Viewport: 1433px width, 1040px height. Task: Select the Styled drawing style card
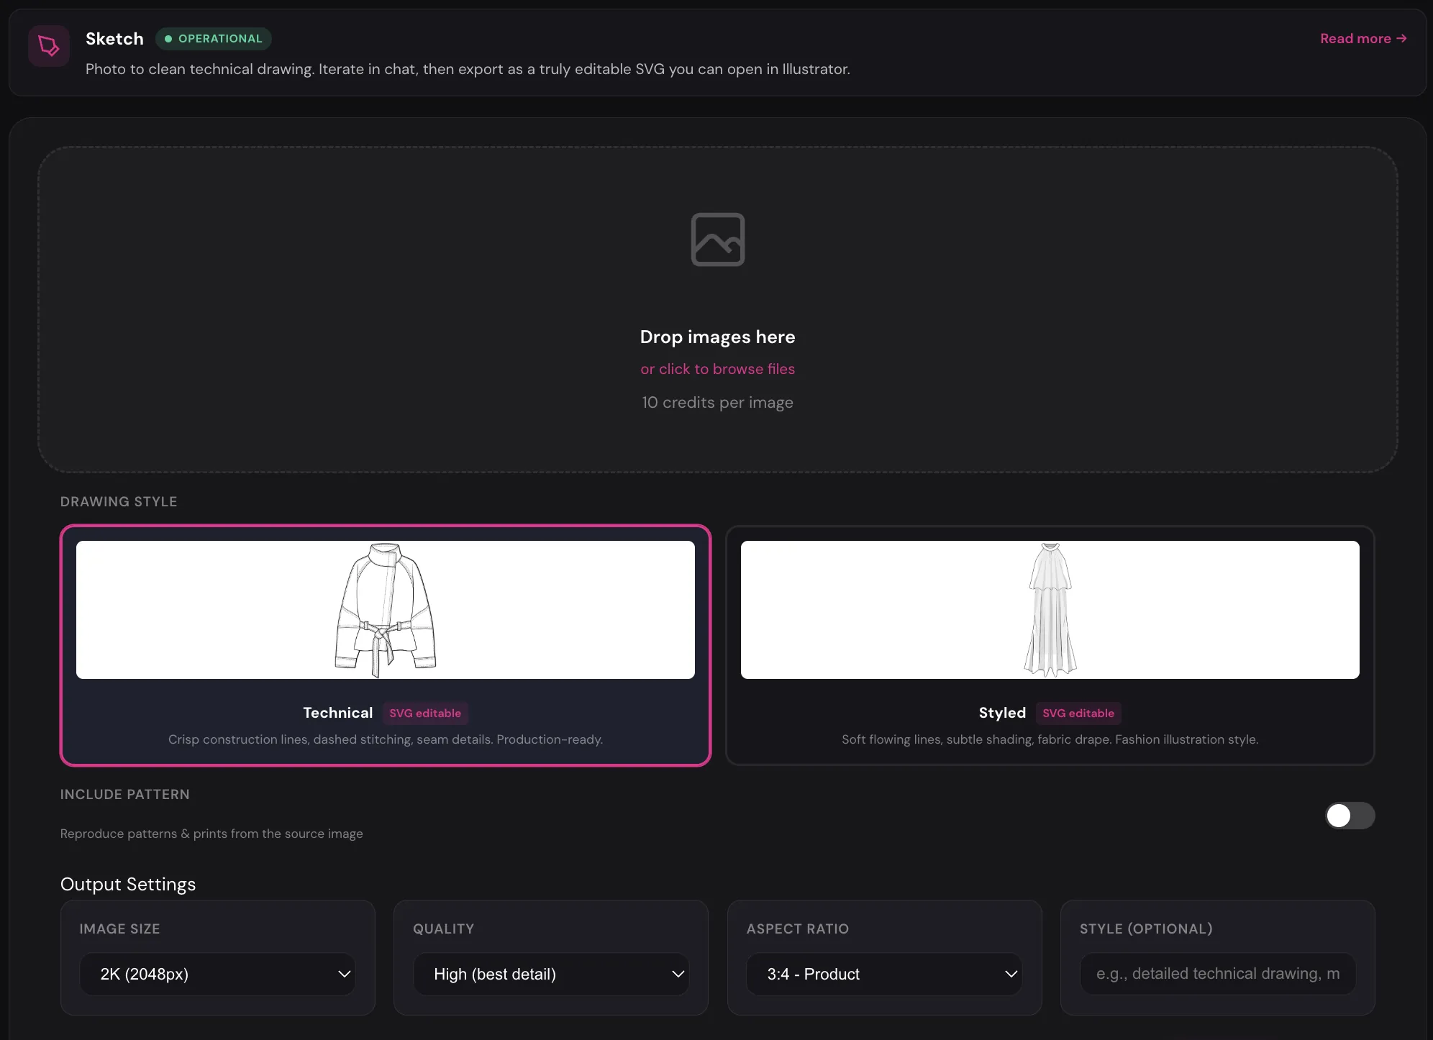tap(1050, 646)
